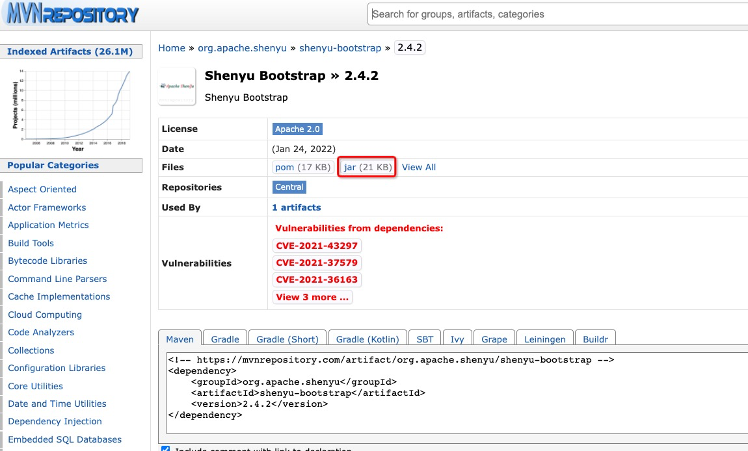Go to the Home breadcrumb link

point(172,48)
